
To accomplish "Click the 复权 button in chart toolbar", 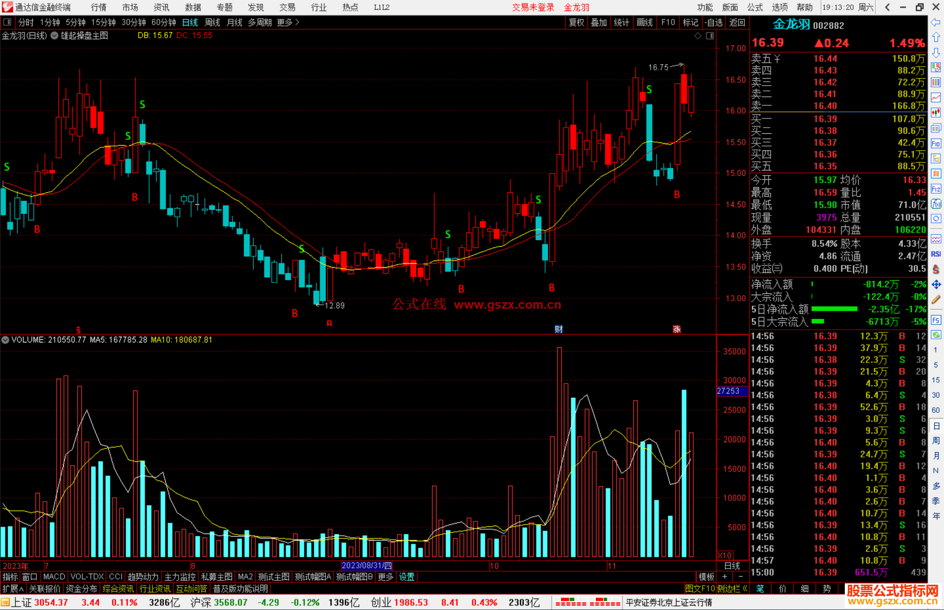I will pos(576,22).
